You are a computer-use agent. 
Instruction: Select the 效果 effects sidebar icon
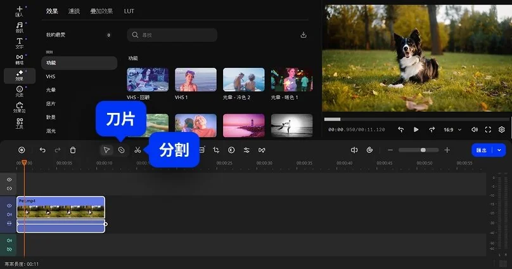[x=19, y=75]
